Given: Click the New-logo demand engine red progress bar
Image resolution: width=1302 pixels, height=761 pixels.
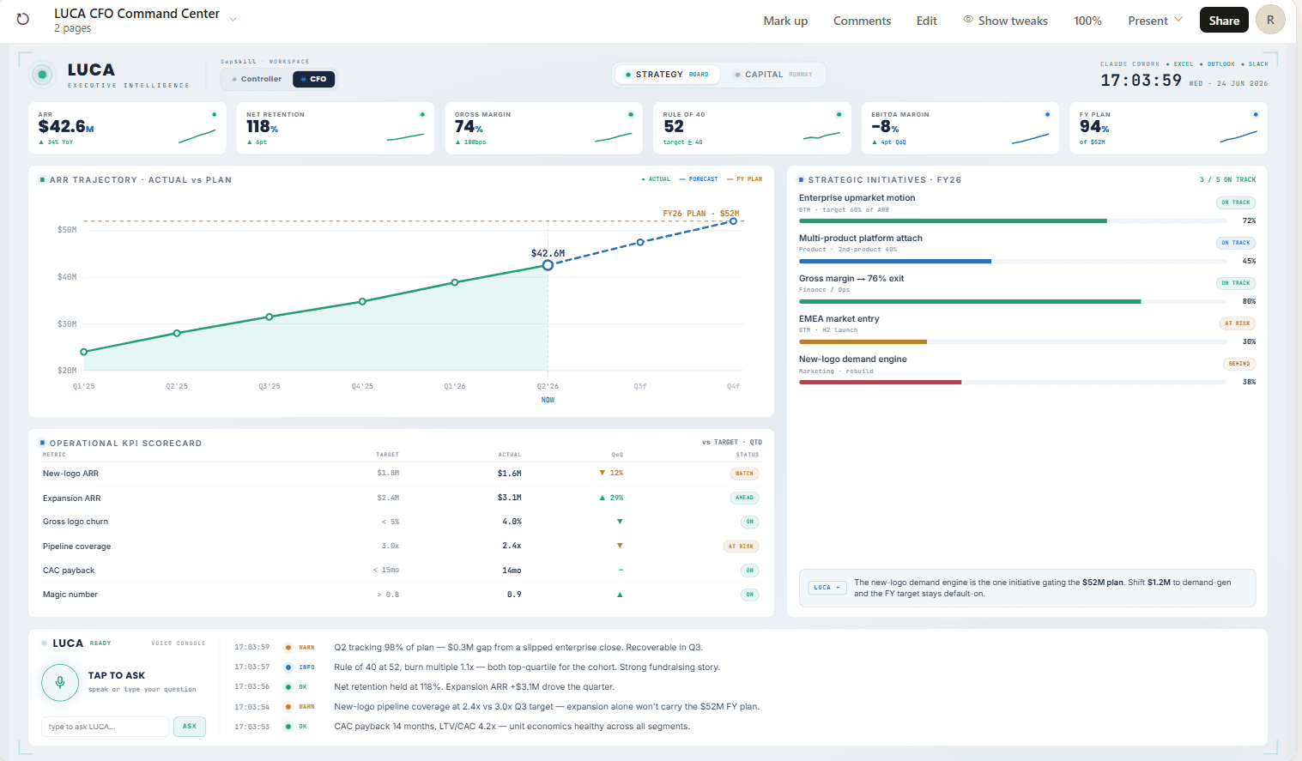Looking at the screenshot, I should pyautogui.click(x=880, y=383).
